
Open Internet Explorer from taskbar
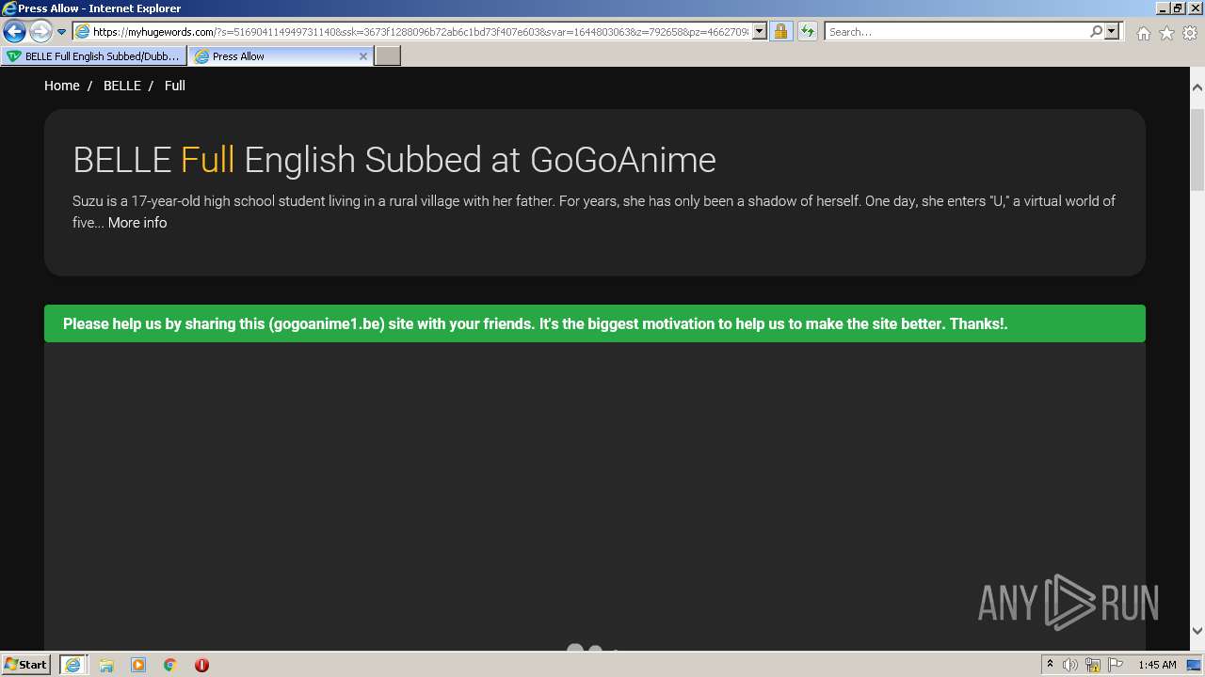click(72, 665)
